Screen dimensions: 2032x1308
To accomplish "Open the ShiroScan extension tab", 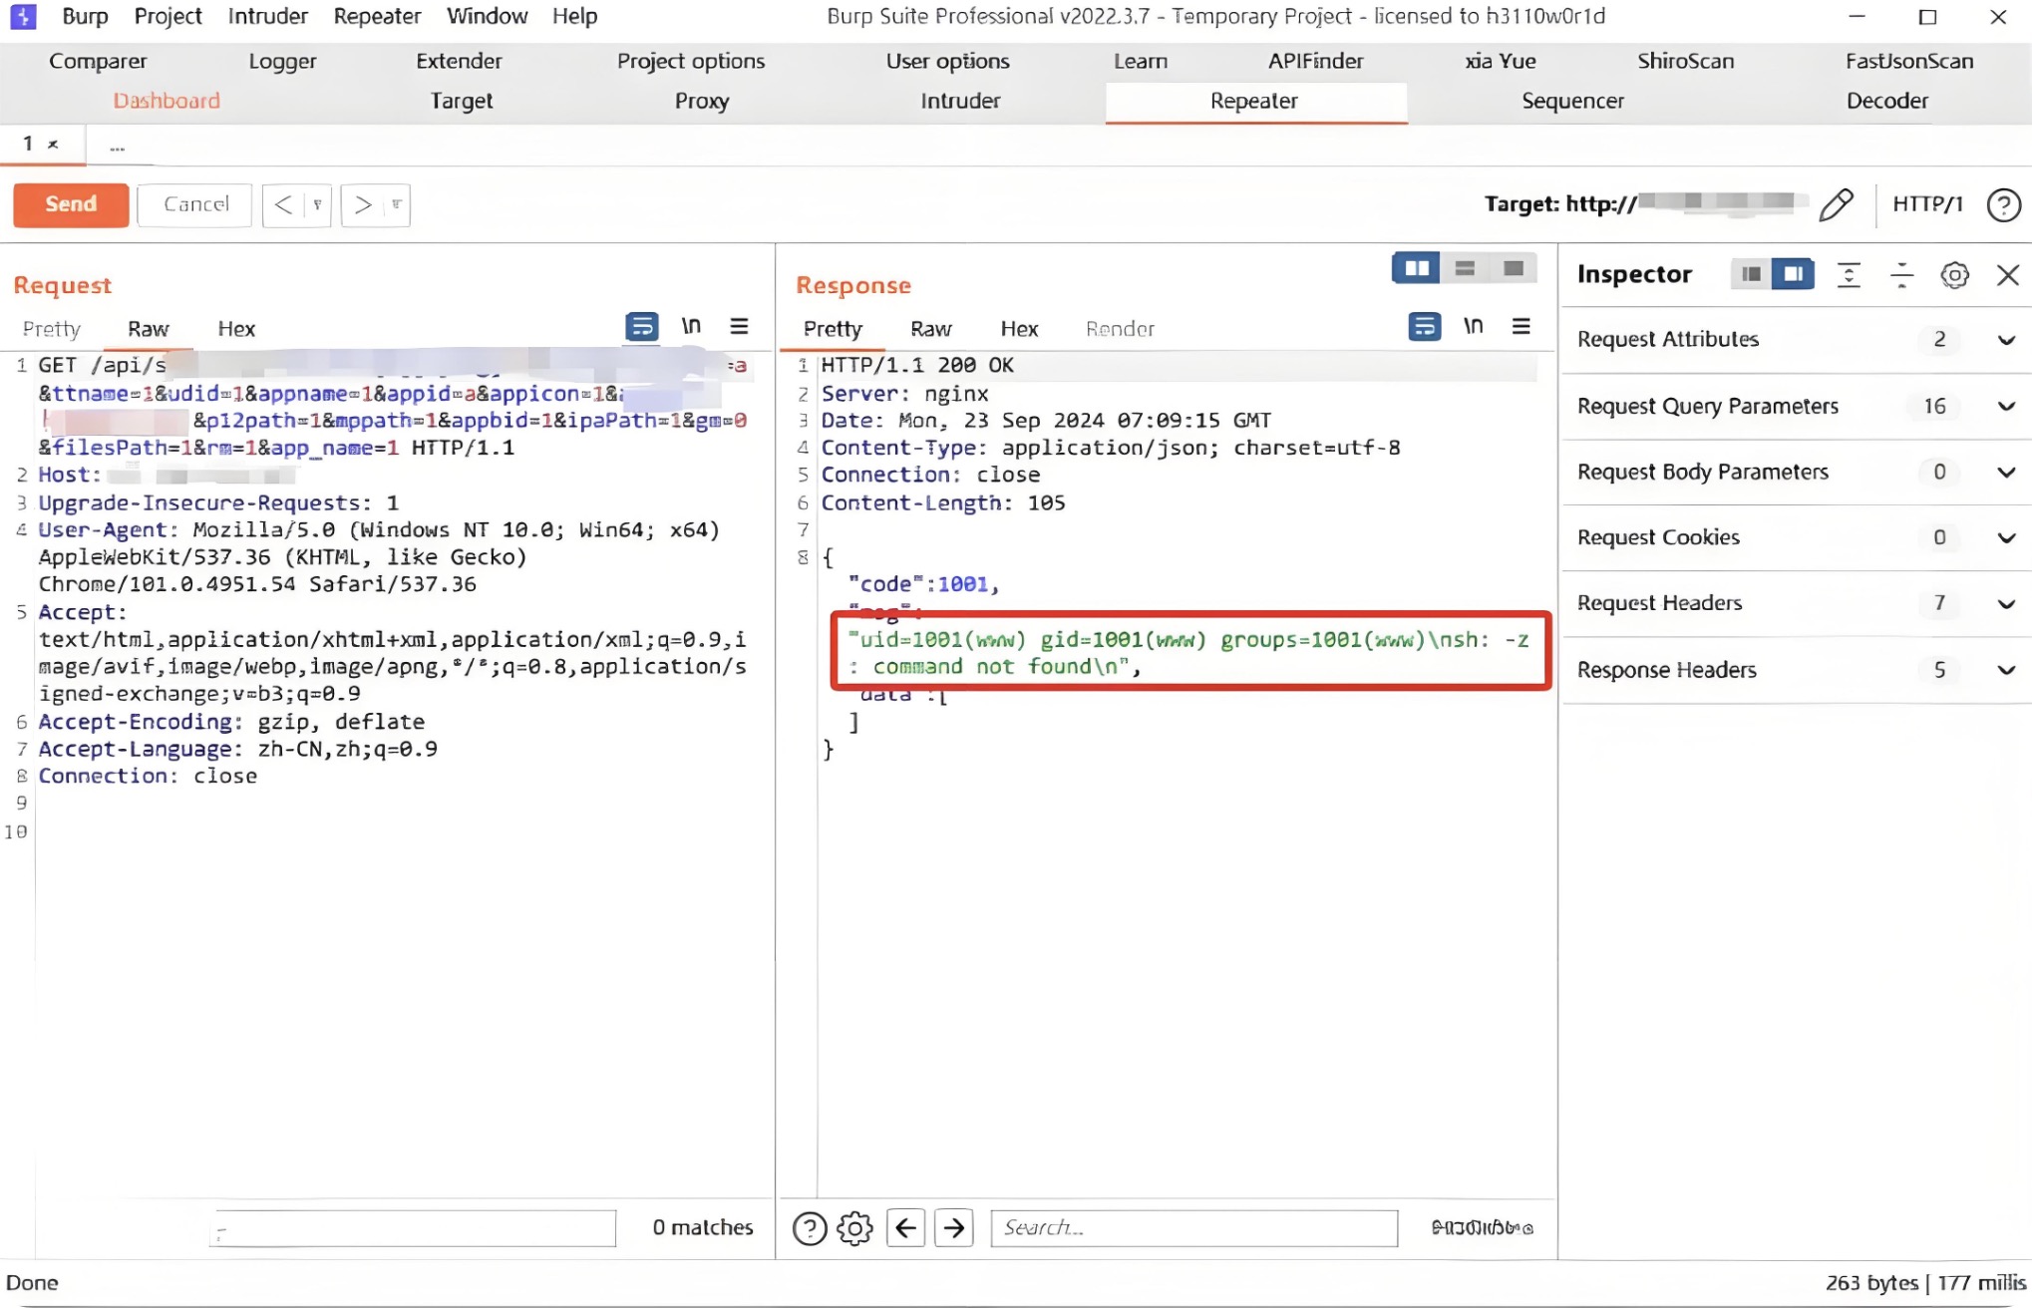I will pyautogui.click(x=1685, y=61).
